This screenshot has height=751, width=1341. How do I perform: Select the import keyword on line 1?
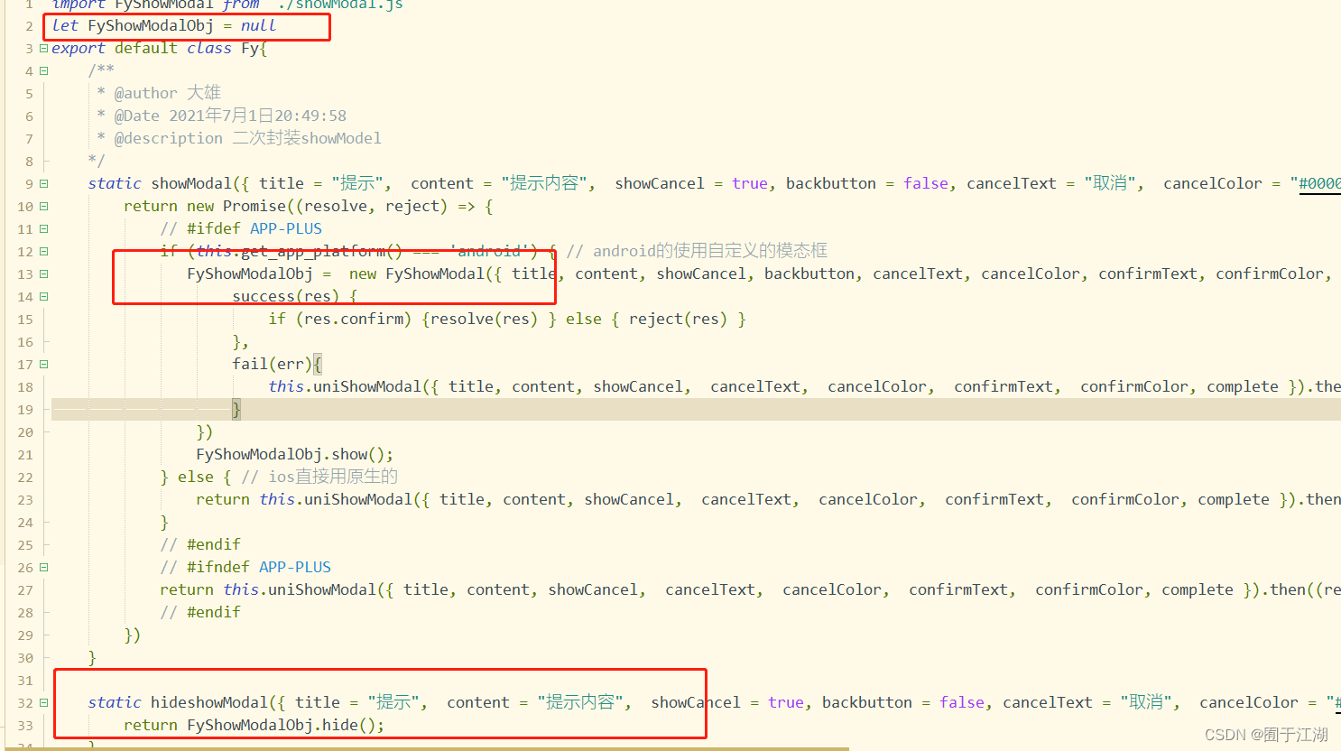[x=79, y=6]
